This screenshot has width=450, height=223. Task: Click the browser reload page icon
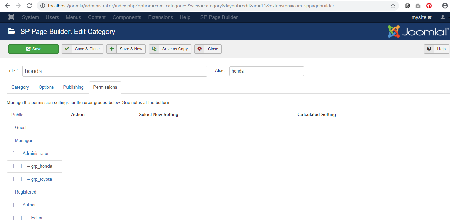(29, 6)
